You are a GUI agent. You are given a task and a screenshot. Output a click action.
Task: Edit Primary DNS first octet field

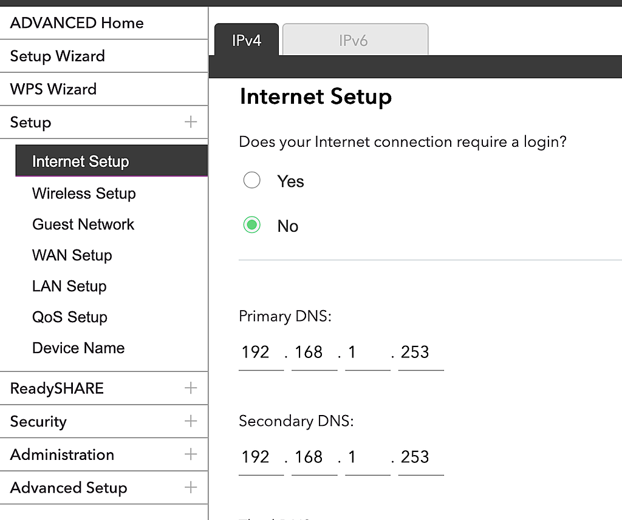261,353
